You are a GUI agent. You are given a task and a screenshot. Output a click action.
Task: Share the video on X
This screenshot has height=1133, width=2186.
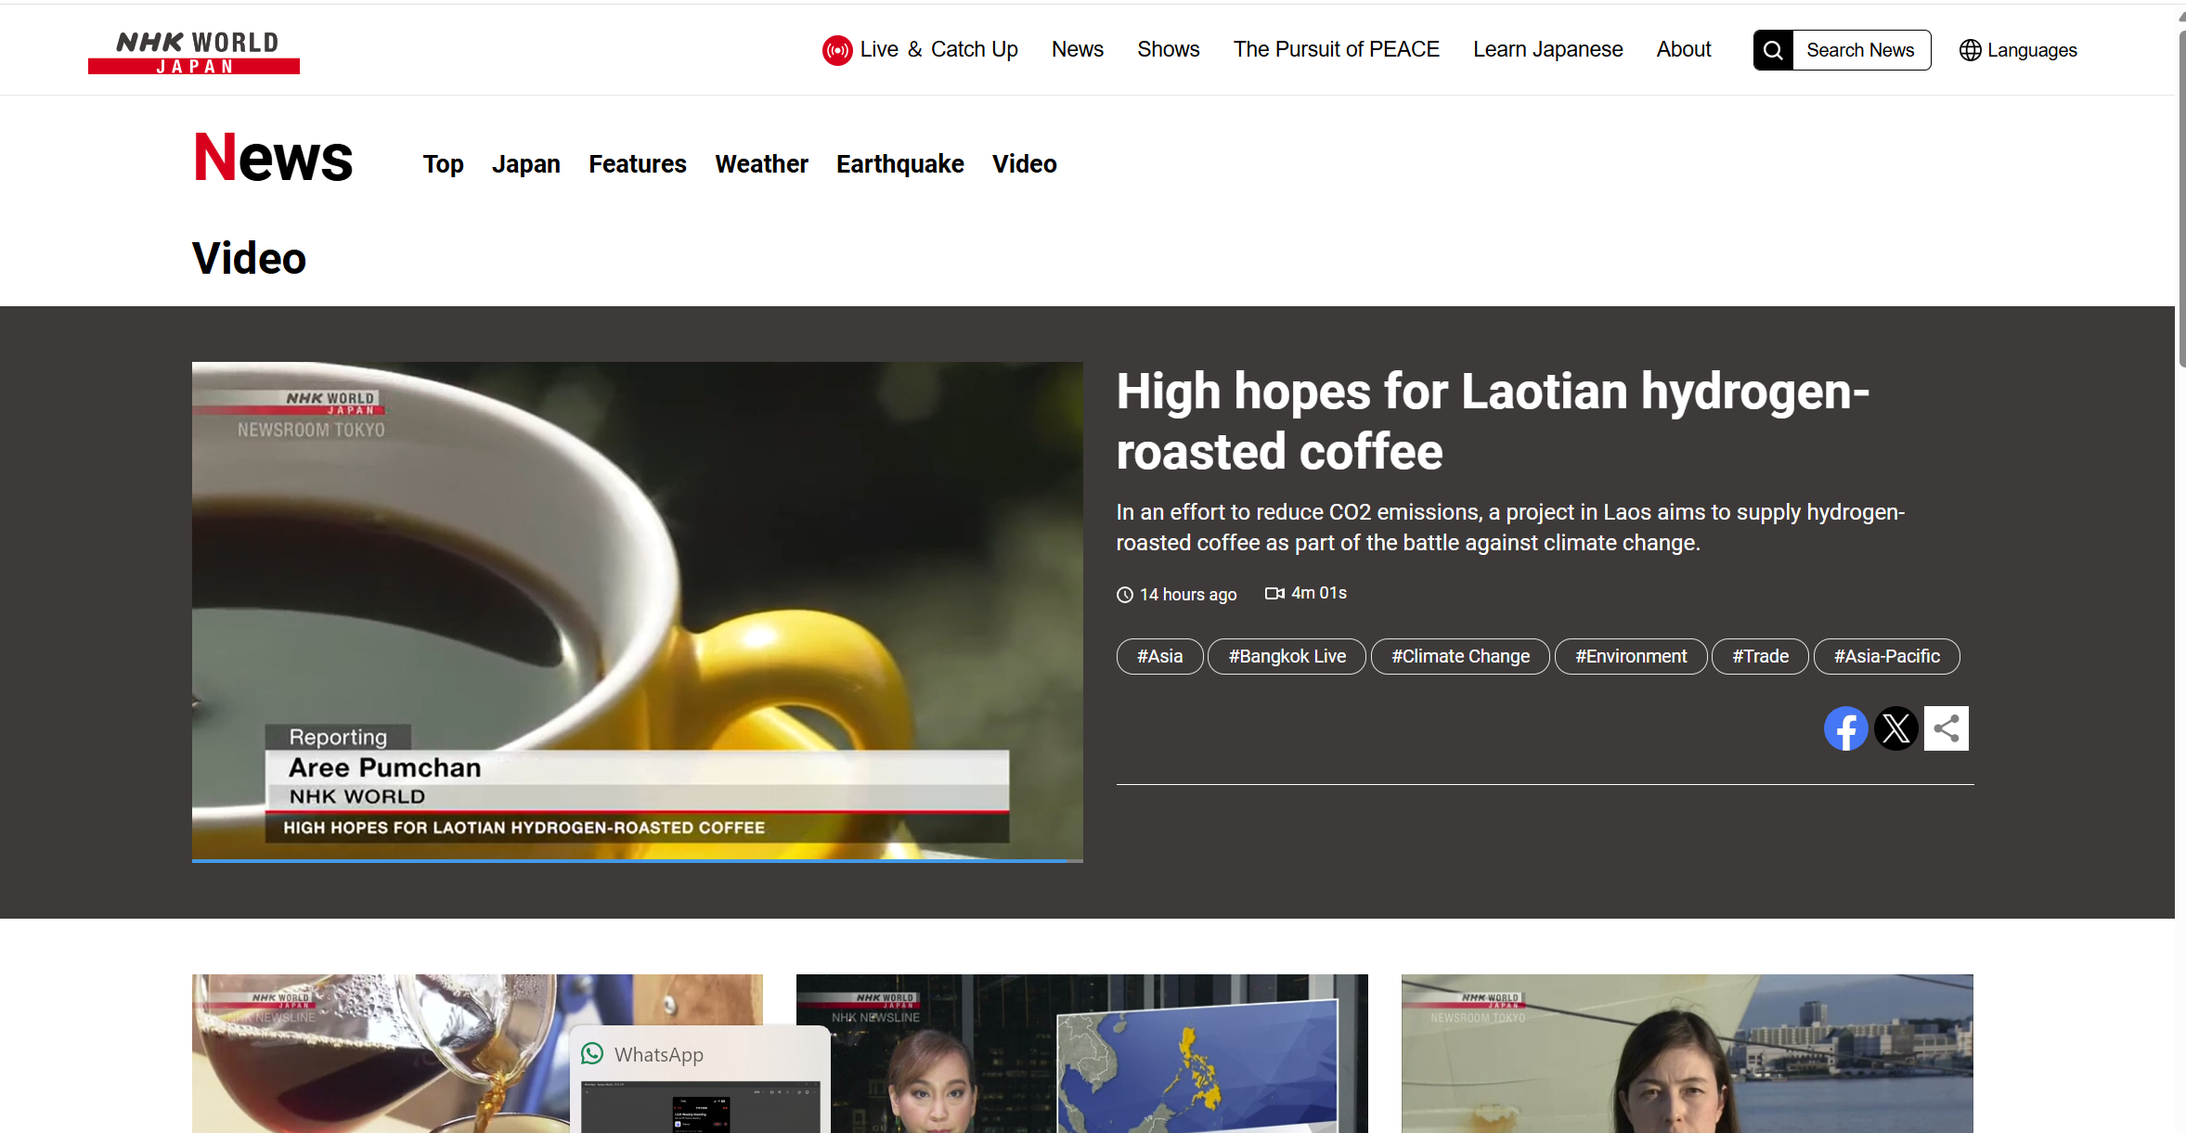(1895, 728)
